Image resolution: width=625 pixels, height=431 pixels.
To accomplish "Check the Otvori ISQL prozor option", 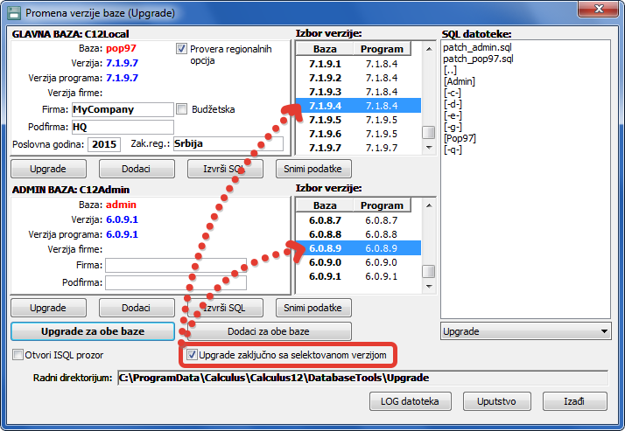I will click(18, 355).
